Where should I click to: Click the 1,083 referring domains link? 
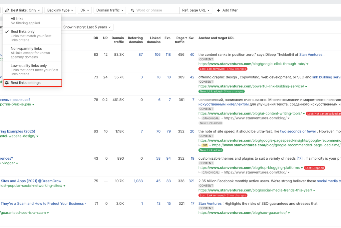point(138,181)
